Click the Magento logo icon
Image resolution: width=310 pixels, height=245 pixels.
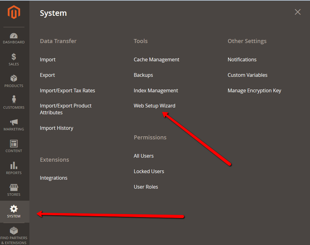[x=14, y=12]
